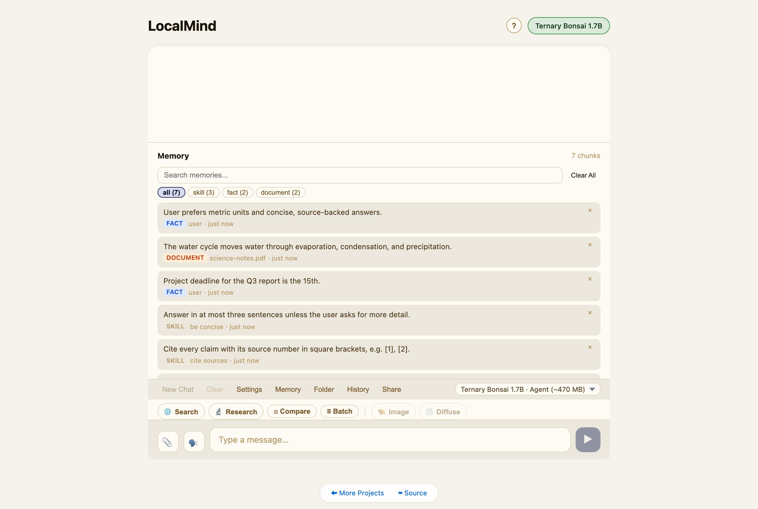Clear All memories
Viewport: 758px width, 509px height.
[x=583, y=175]
